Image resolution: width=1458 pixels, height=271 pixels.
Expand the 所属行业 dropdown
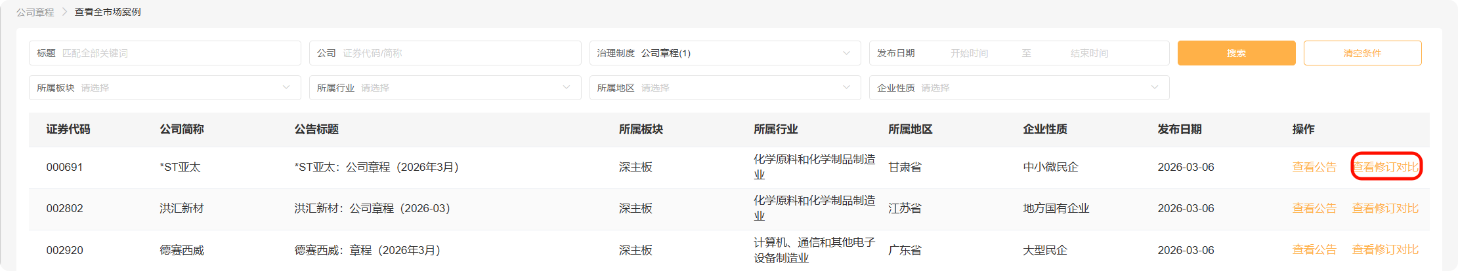click(444, 88)
